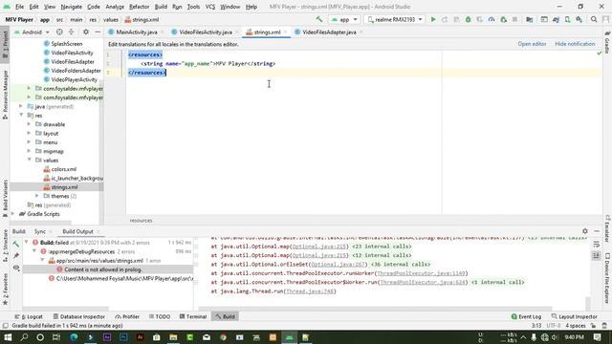Click the scroll-from-source target icon in project panel
This screenshot has height=344, width=612.
coord(59,32)
